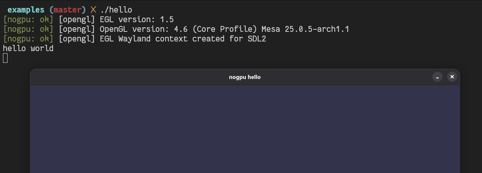
Task: Click the 'EGL version: 1.5' text
Action: (137, 20)
